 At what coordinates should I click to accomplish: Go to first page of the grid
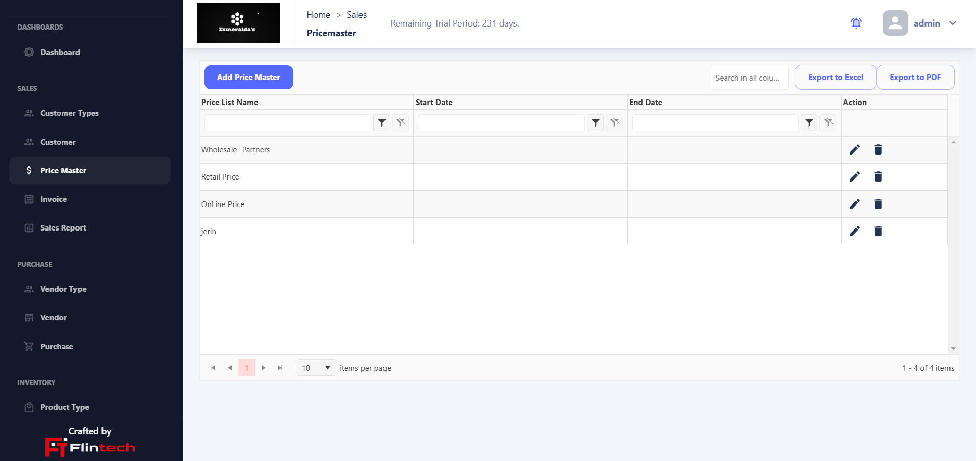(x=213, y=368)
